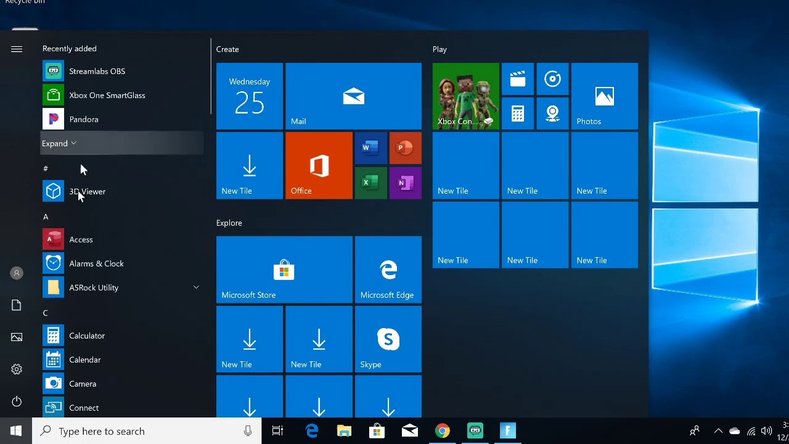Open Pandora in the app list
789x444 pixels.
pos(122,119)
